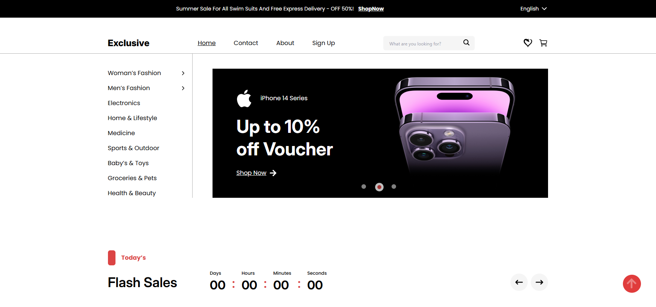
Task: Click the red scroll-to-top arrow button
Action: click(632, 284)
